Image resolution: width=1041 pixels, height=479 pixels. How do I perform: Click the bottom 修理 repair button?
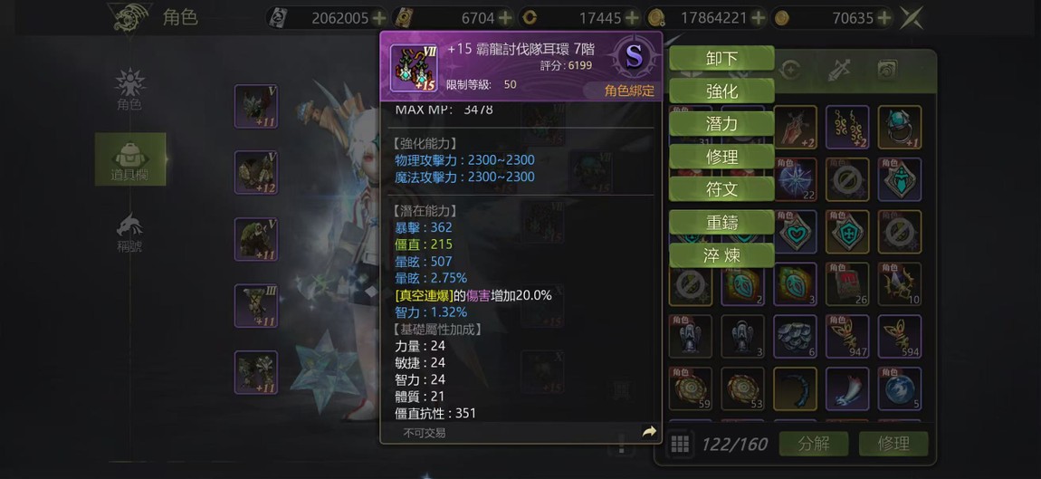pos(893,444)
